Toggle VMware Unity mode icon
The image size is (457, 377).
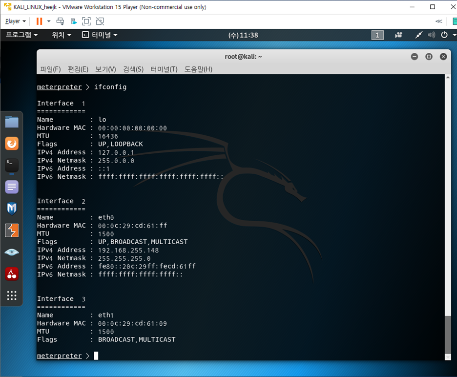pos(100,21)
